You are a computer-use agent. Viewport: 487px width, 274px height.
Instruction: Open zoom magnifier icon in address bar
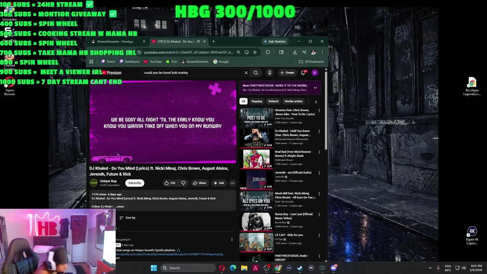click(x=238, y=52)
